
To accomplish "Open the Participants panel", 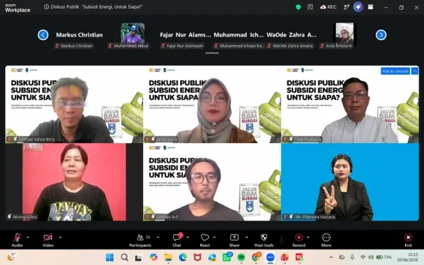I will [x=140, y=240].
